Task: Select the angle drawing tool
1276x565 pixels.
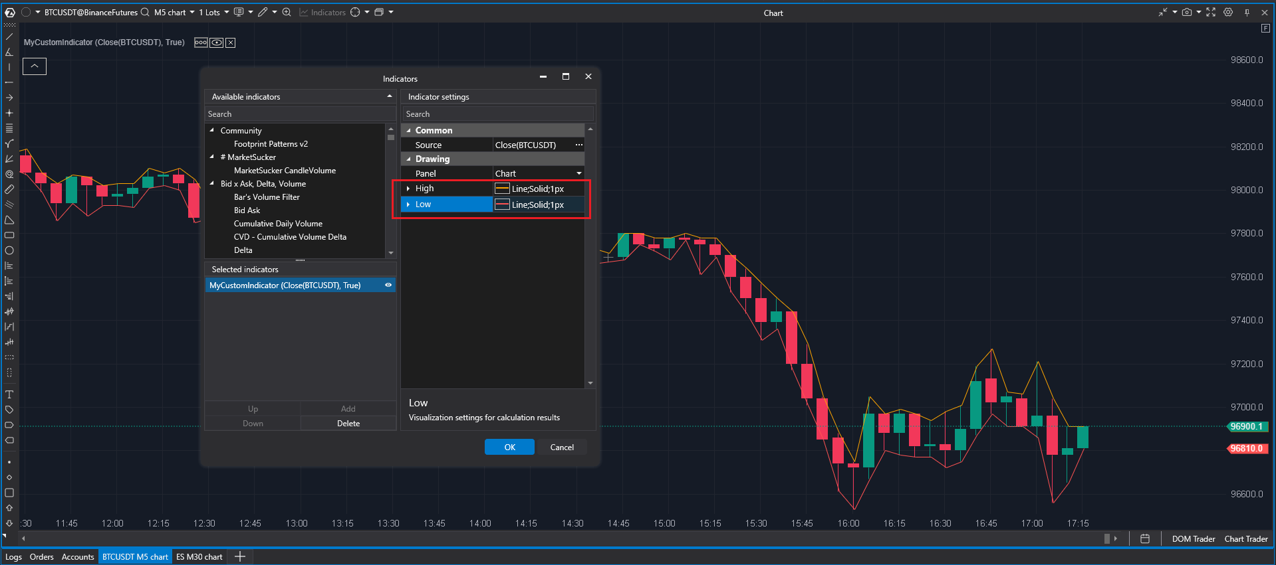Action: pos(9,52)
